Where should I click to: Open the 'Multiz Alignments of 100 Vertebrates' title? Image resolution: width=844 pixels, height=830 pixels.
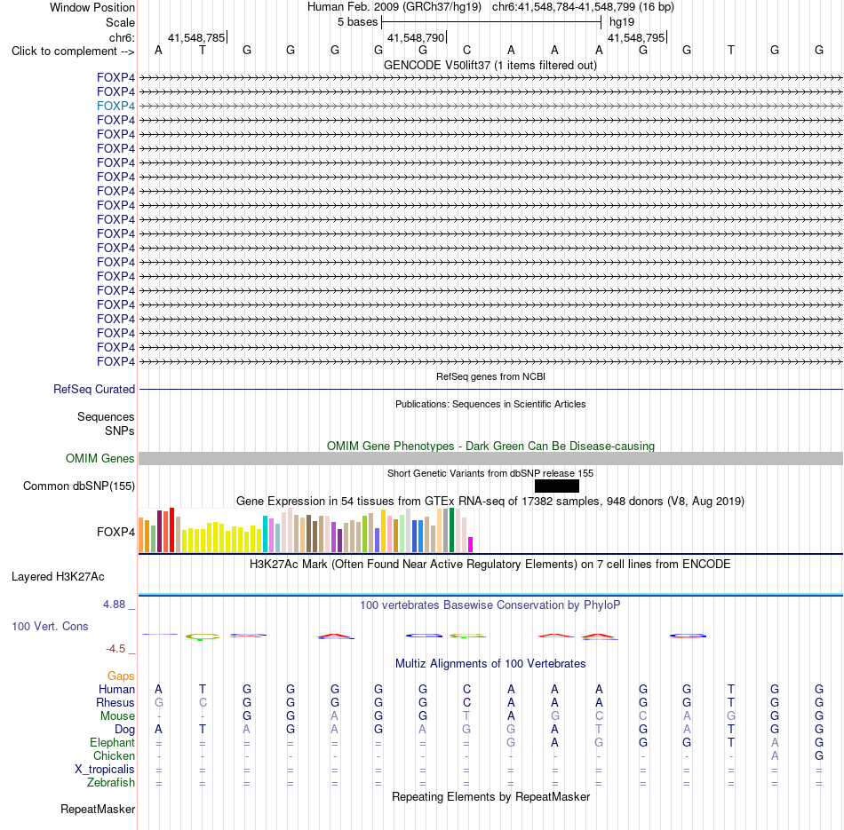(x=490, y=664)
